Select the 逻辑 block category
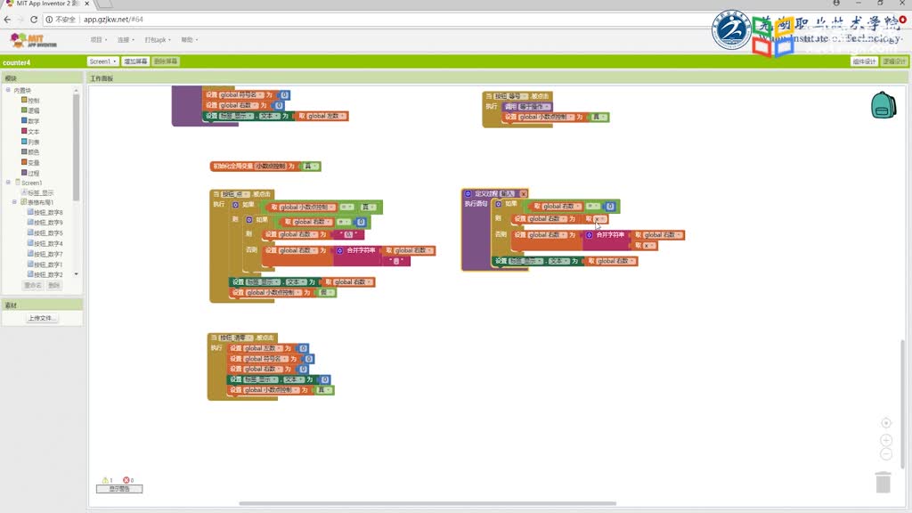This screenshot has height=513, width=912. pyautogui.click(x=30, y=110)
